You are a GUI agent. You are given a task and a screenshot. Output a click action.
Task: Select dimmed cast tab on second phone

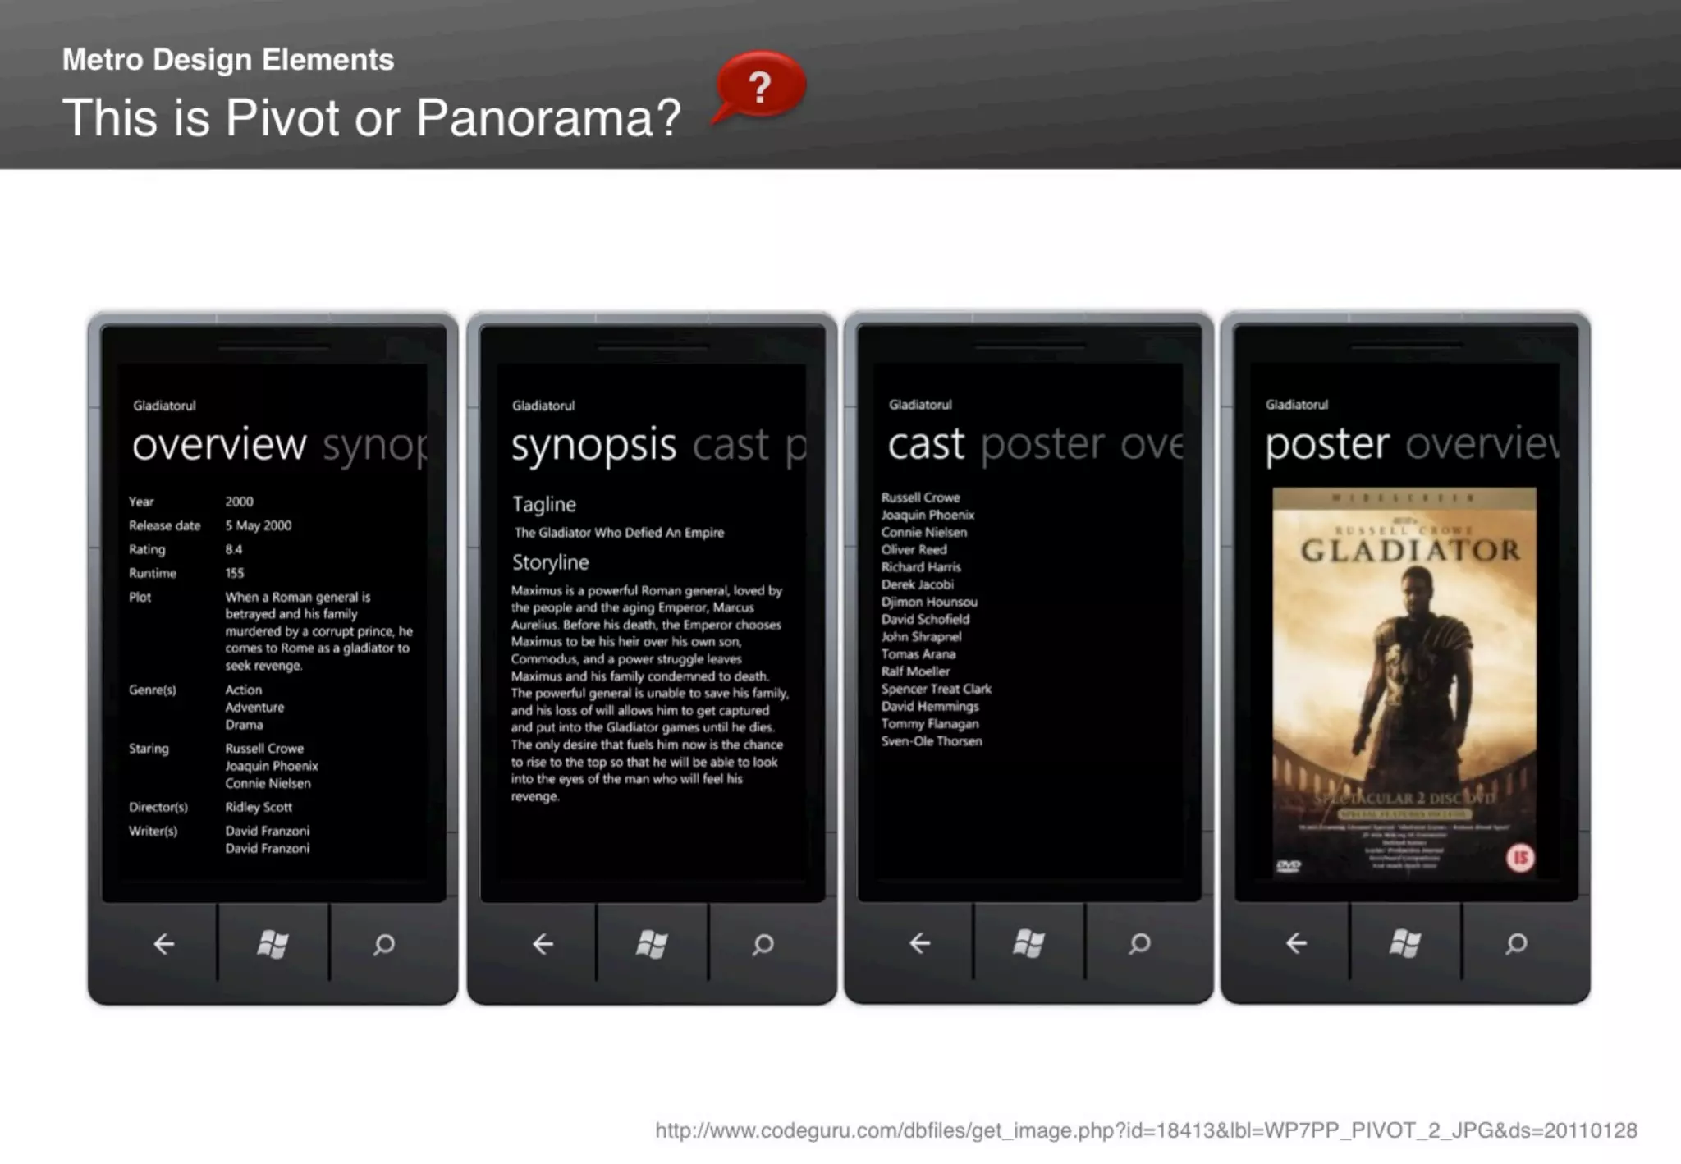pyautogui.click(x=731, y=445)
